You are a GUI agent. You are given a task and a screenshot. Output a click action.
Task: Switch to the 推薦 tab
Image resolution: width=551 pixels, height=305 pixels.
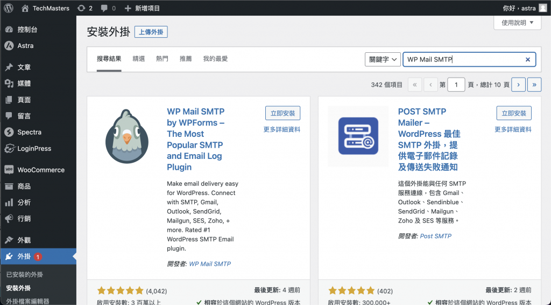pyautogui.click(x=186, y=59)
